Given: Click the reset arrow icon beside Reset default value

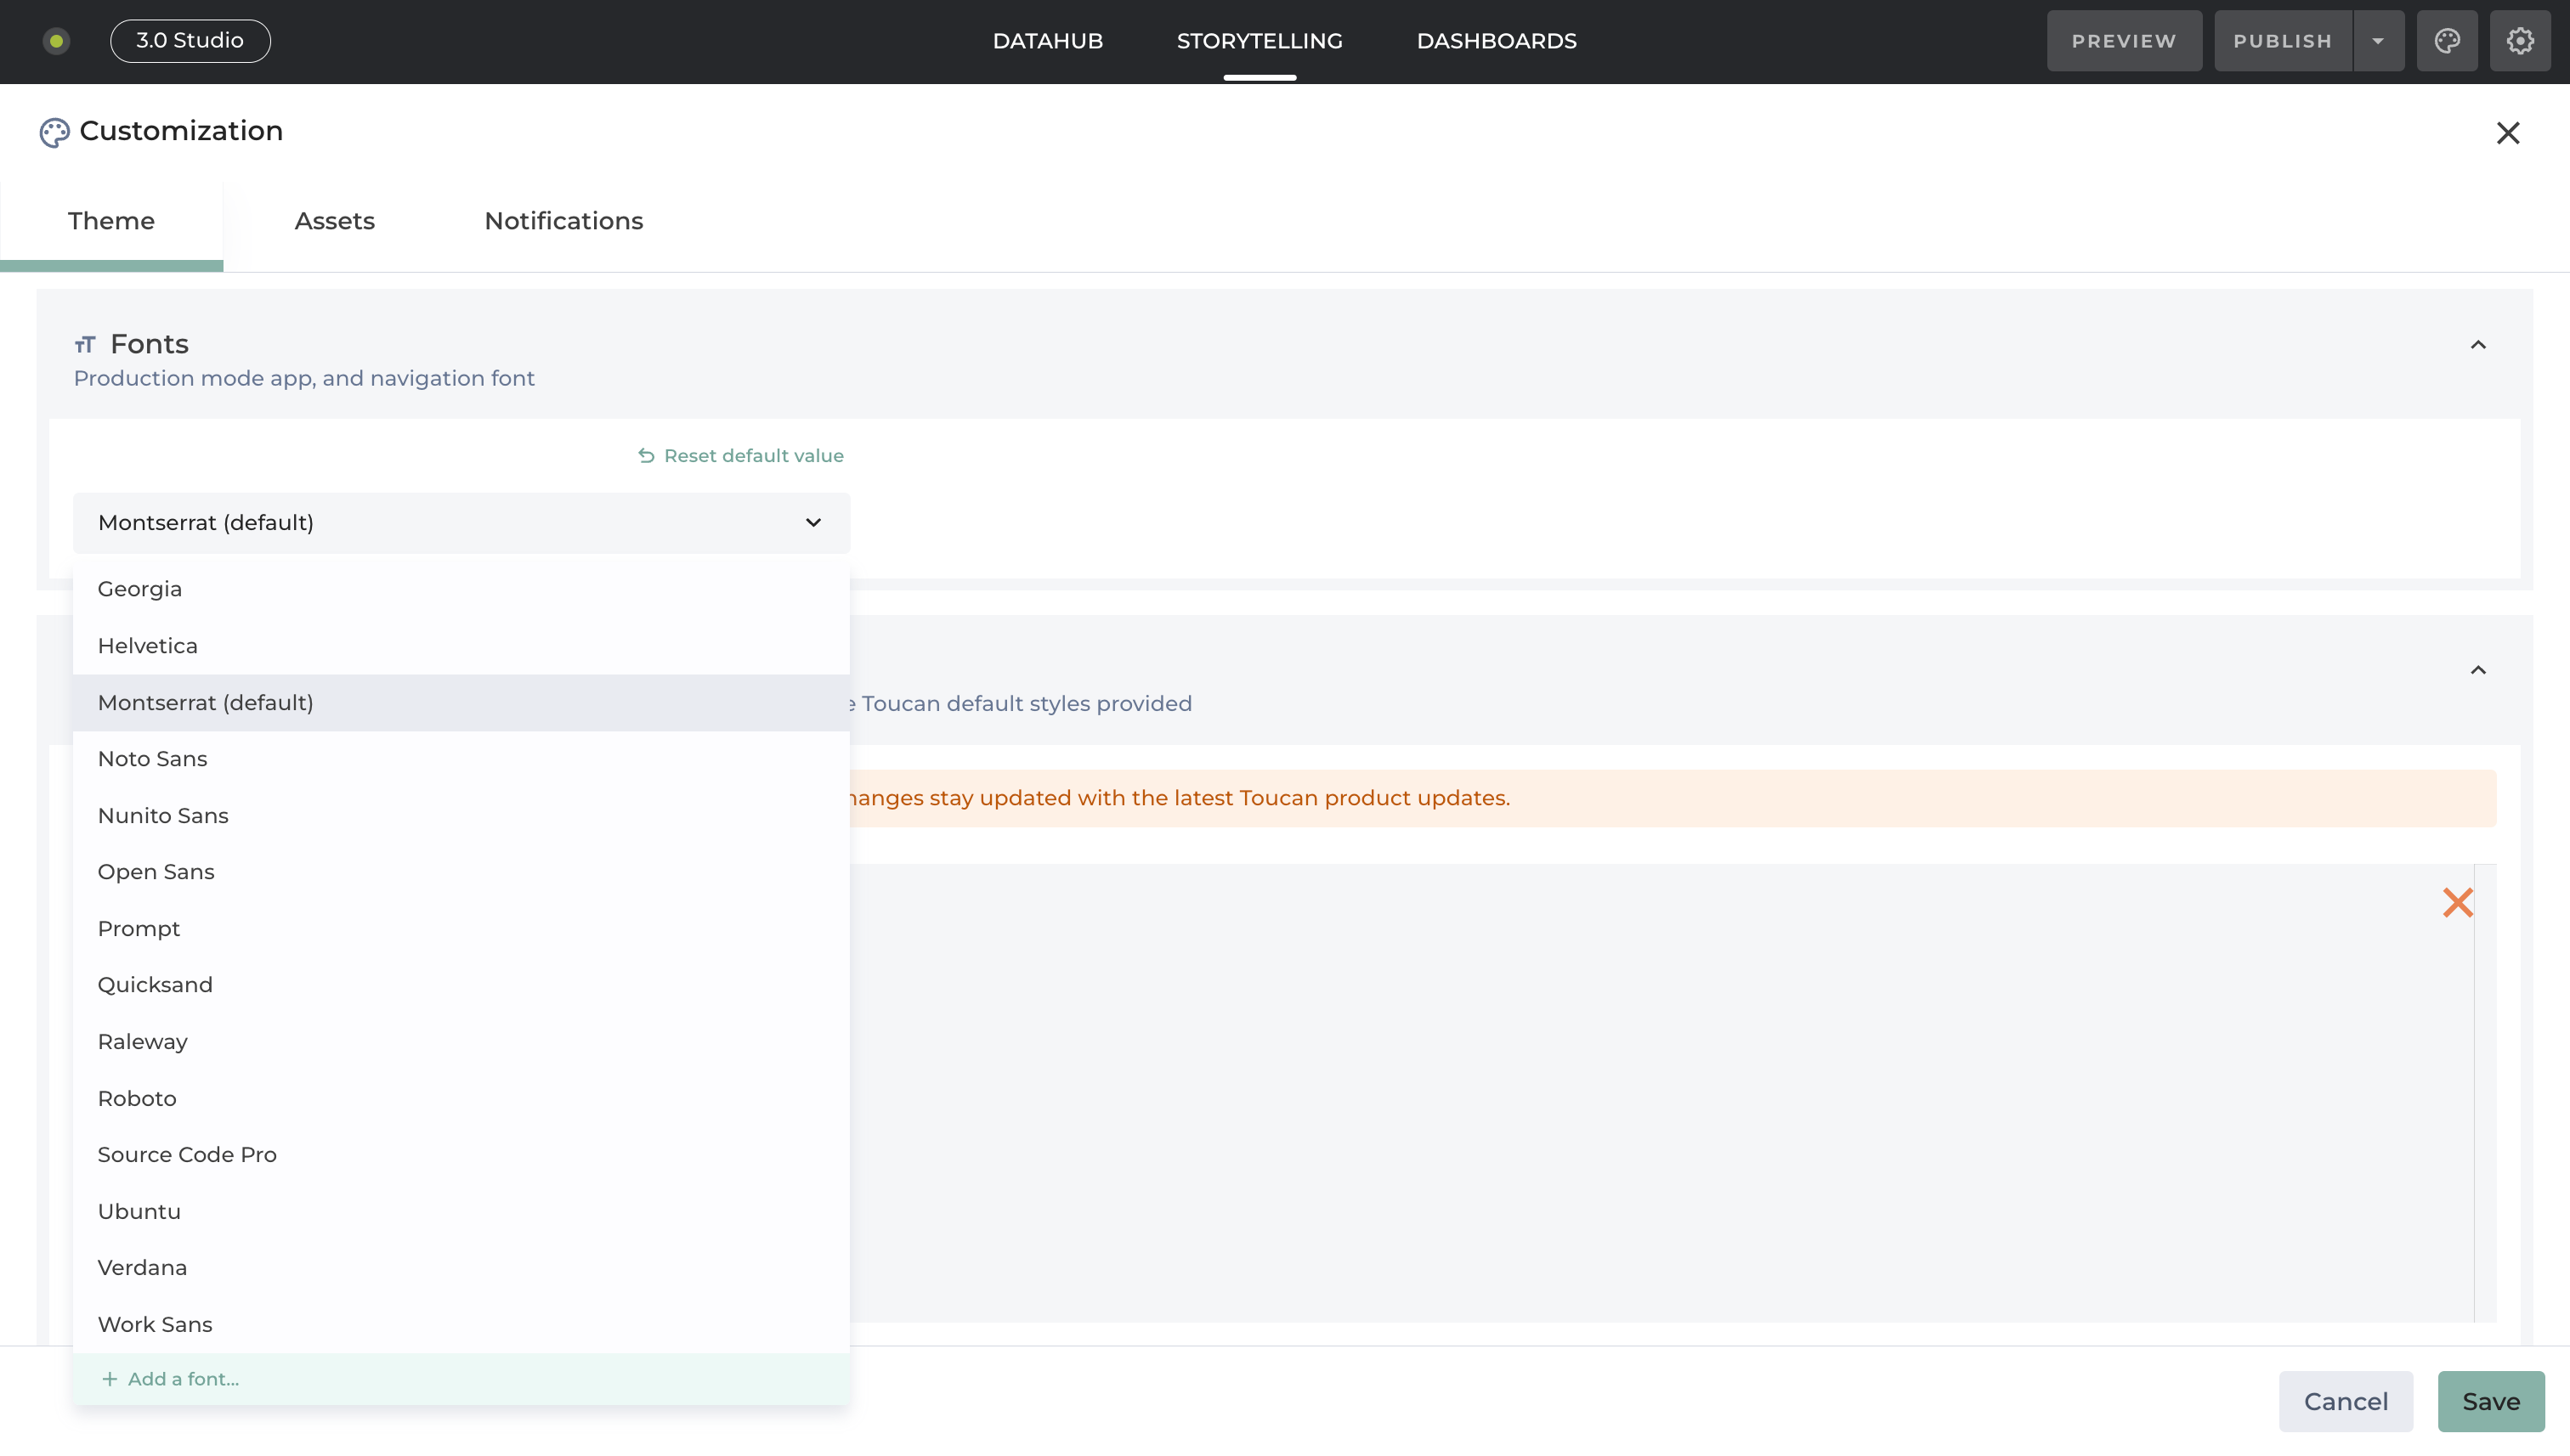Looking at the screenshot, I should (646, 456).
